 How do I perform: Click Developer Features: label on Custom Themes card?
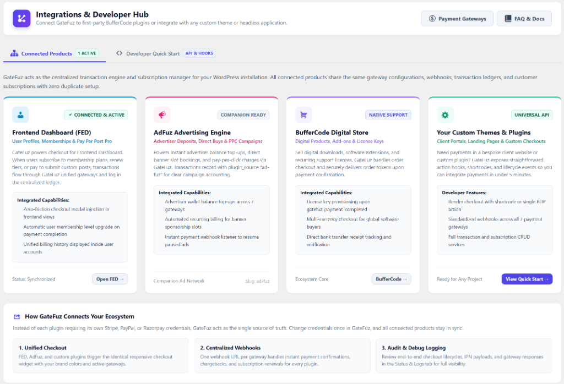coord(464,193)
